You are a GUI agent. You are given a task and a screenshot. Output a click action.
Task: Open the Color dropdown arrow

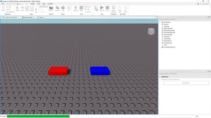pos(81,12)
